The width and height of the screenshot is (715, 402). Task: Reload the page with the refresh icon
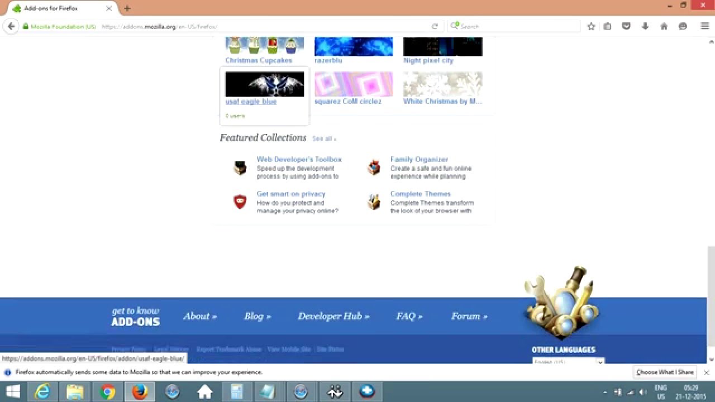coord(435,26)
